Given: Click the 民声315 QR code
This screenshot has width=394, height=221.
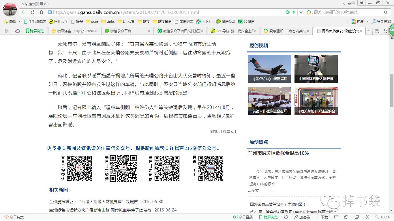Looking at the screenshot, I should [211, 168].
